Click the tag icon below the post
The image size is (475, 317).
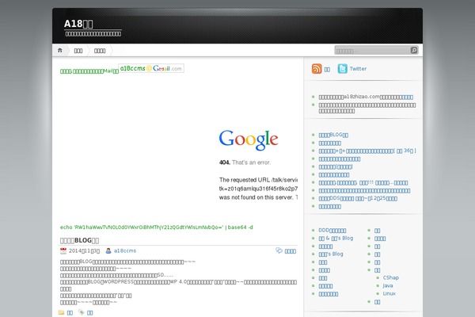[82, 312]
